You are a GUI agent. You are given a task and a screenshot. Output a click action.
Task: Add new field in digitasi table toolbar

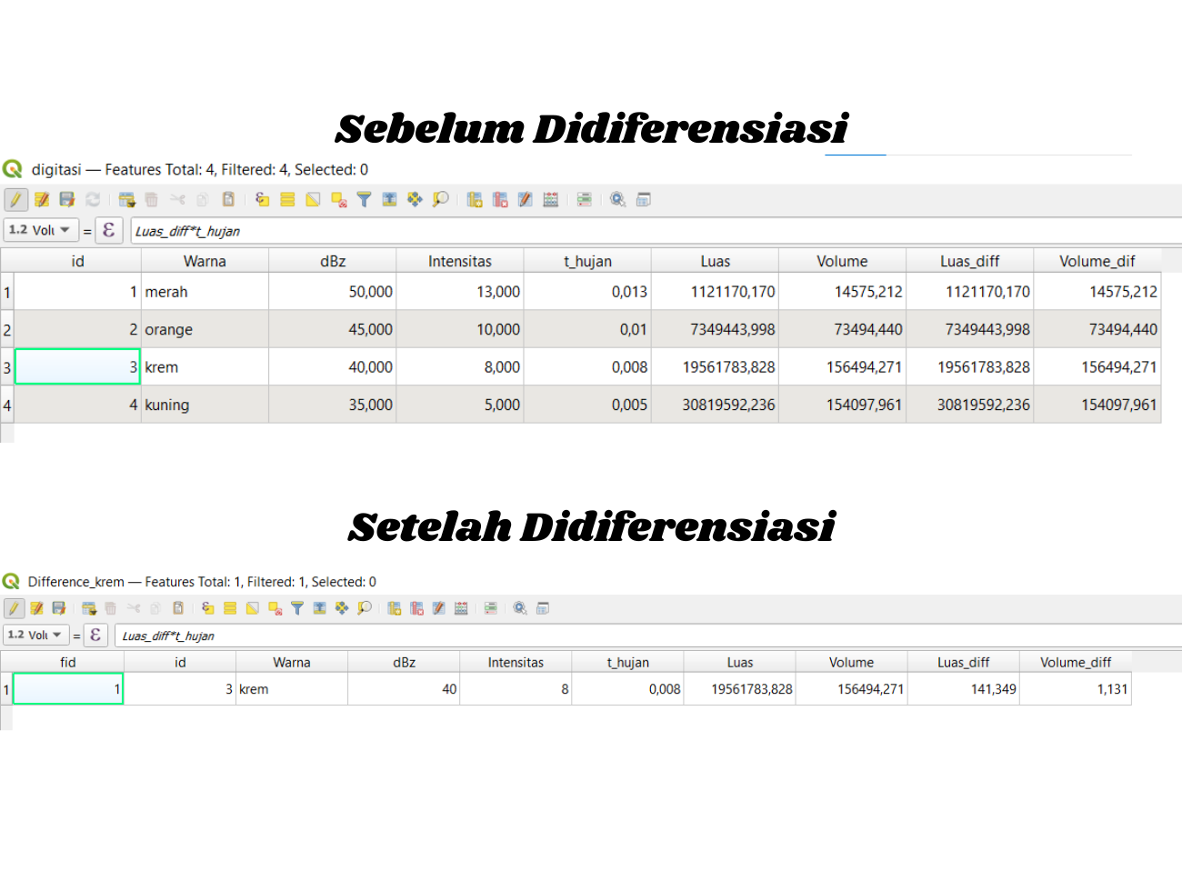[x=475, y=200]
